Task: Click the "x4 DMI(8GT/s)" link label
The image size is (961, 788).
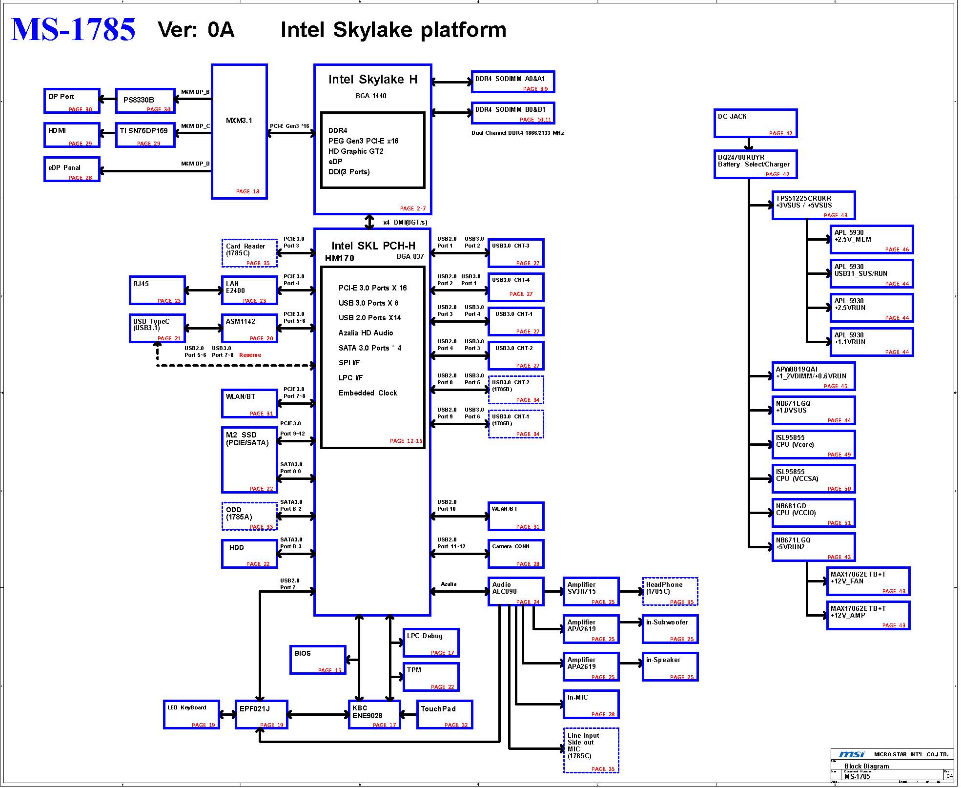Action: 405,222
